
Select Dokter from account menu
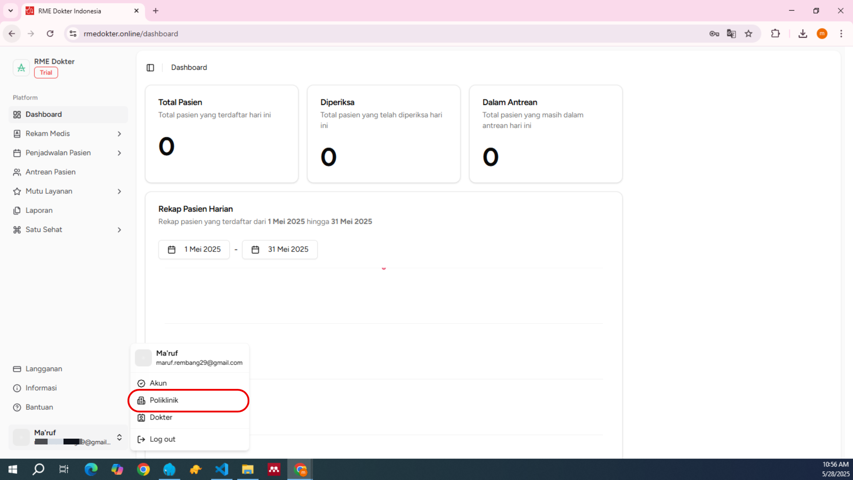click(x=161, y=417)
